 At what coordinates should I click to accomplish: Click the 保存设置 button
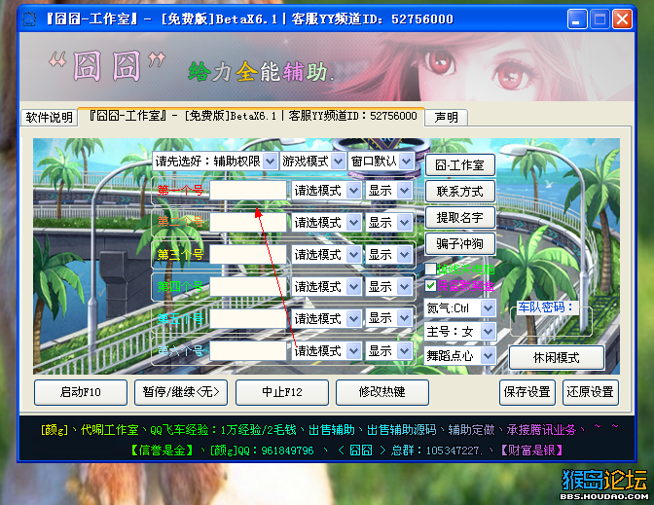527,392
